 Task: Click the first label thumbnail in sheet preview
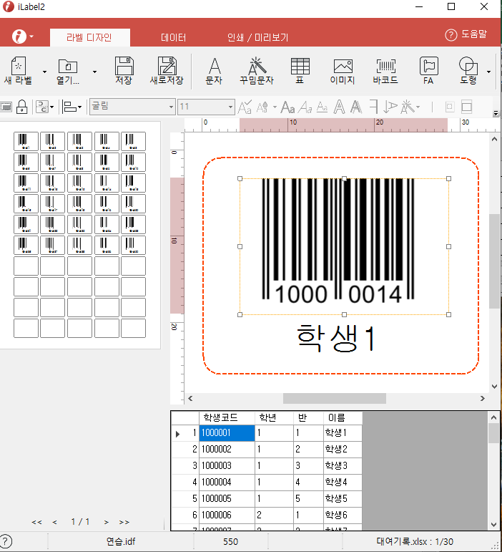point(26,141)
